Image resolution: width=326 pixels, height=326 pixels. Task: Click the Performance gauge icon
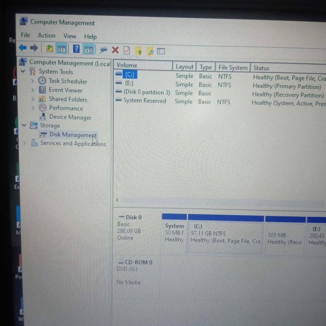pyautogui.click(x=42, y=108)
